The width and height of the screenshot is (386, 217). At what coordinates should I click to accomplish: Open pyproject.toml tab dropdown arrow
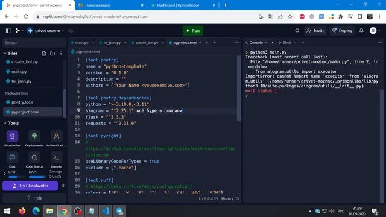[200, 43]
